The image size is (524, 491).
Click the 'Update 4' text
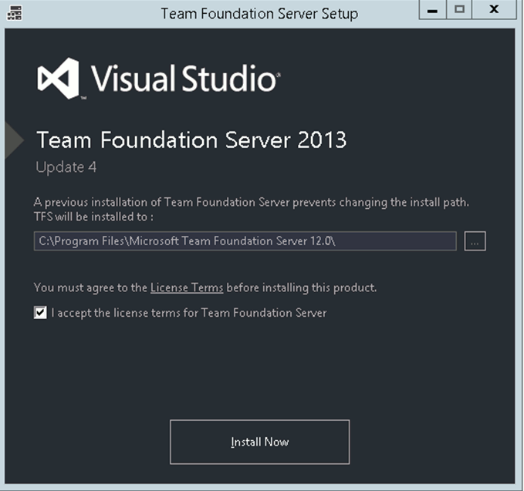pos(66,167)
